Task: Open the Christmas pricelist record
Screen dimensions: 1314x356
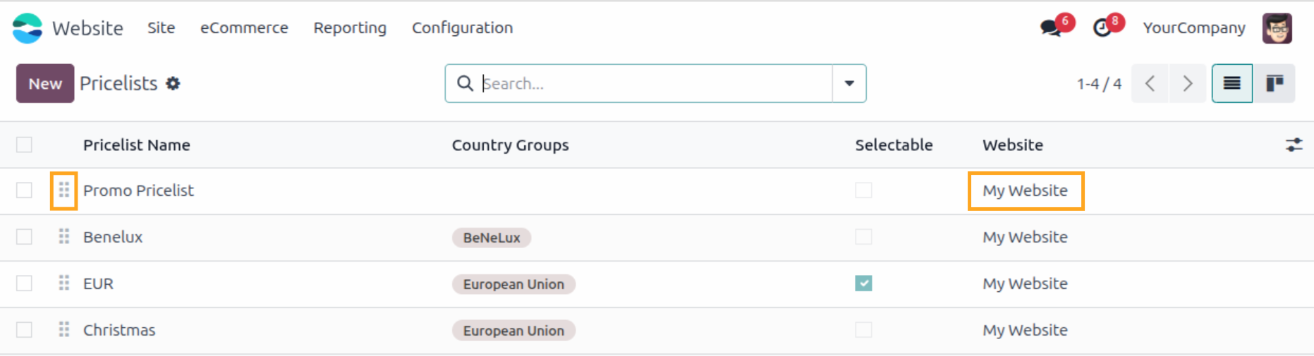Action: (x=119, y=330)
